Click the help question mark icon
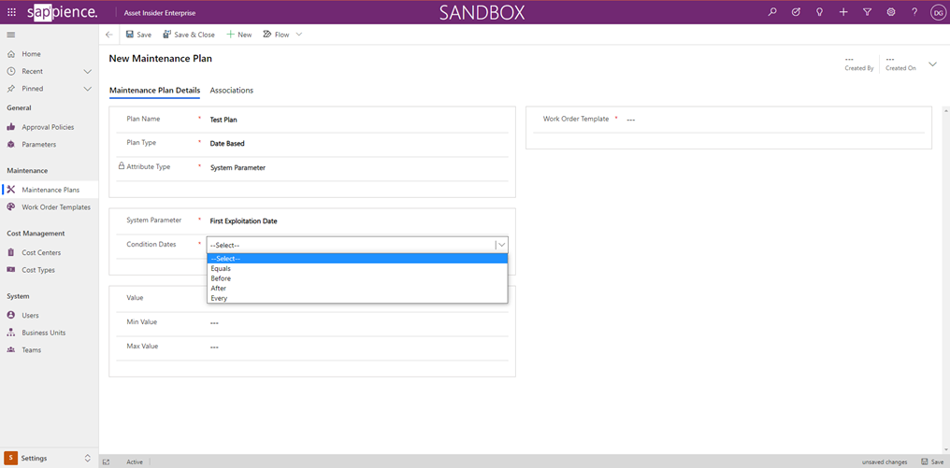Screen dimensions: 950x468 tap(914, 12)
